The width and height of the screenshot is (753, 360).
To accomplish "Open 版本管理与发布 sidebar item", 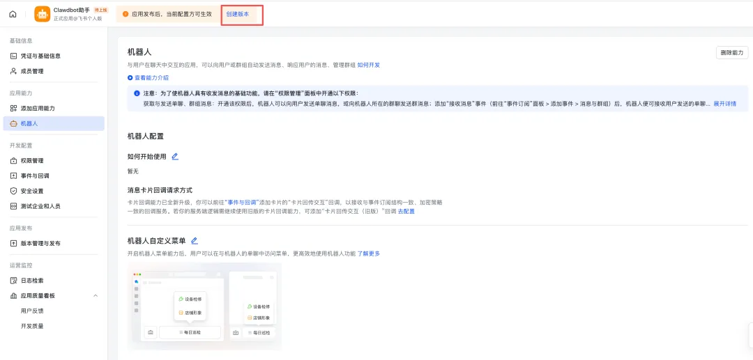I will (x=40, y=244).
